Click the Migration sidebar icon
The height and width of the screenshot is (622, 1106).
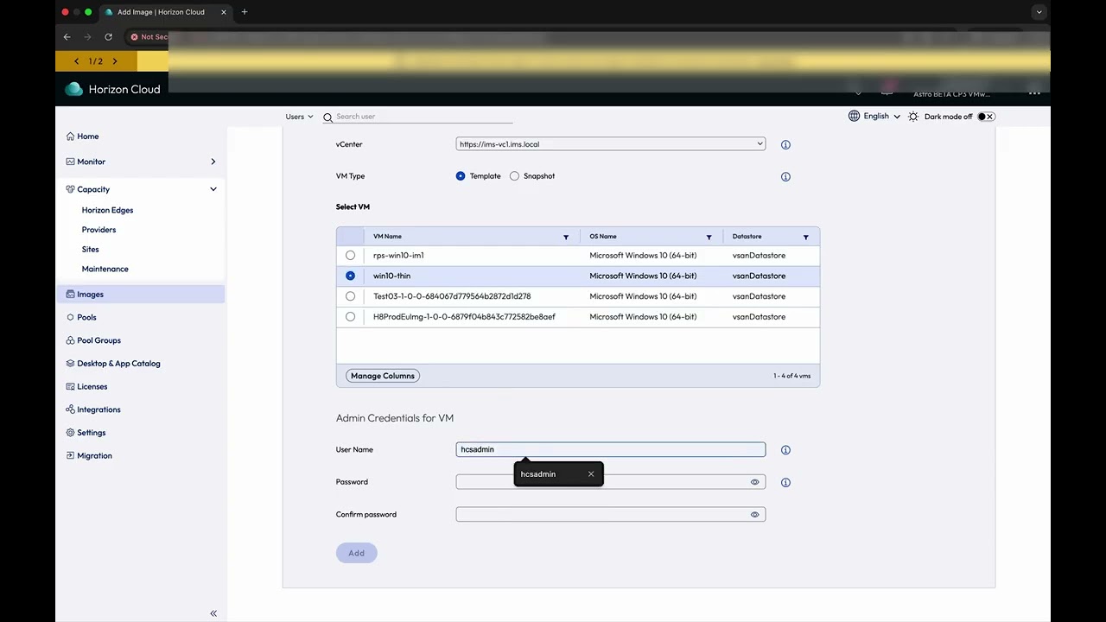[x=70, y=455]
